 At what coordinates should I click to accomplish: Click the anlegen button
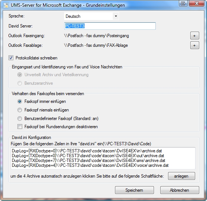181,176
